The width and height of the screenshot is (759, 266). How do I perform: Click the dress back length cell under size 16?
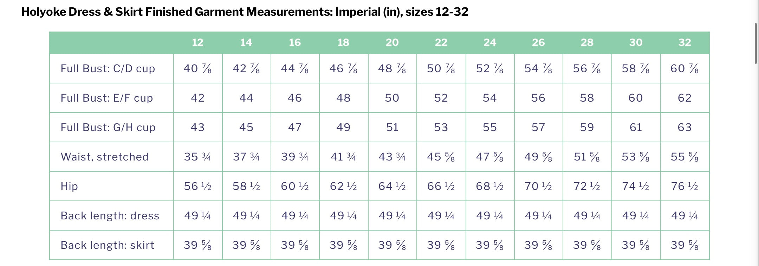[295, 216]
